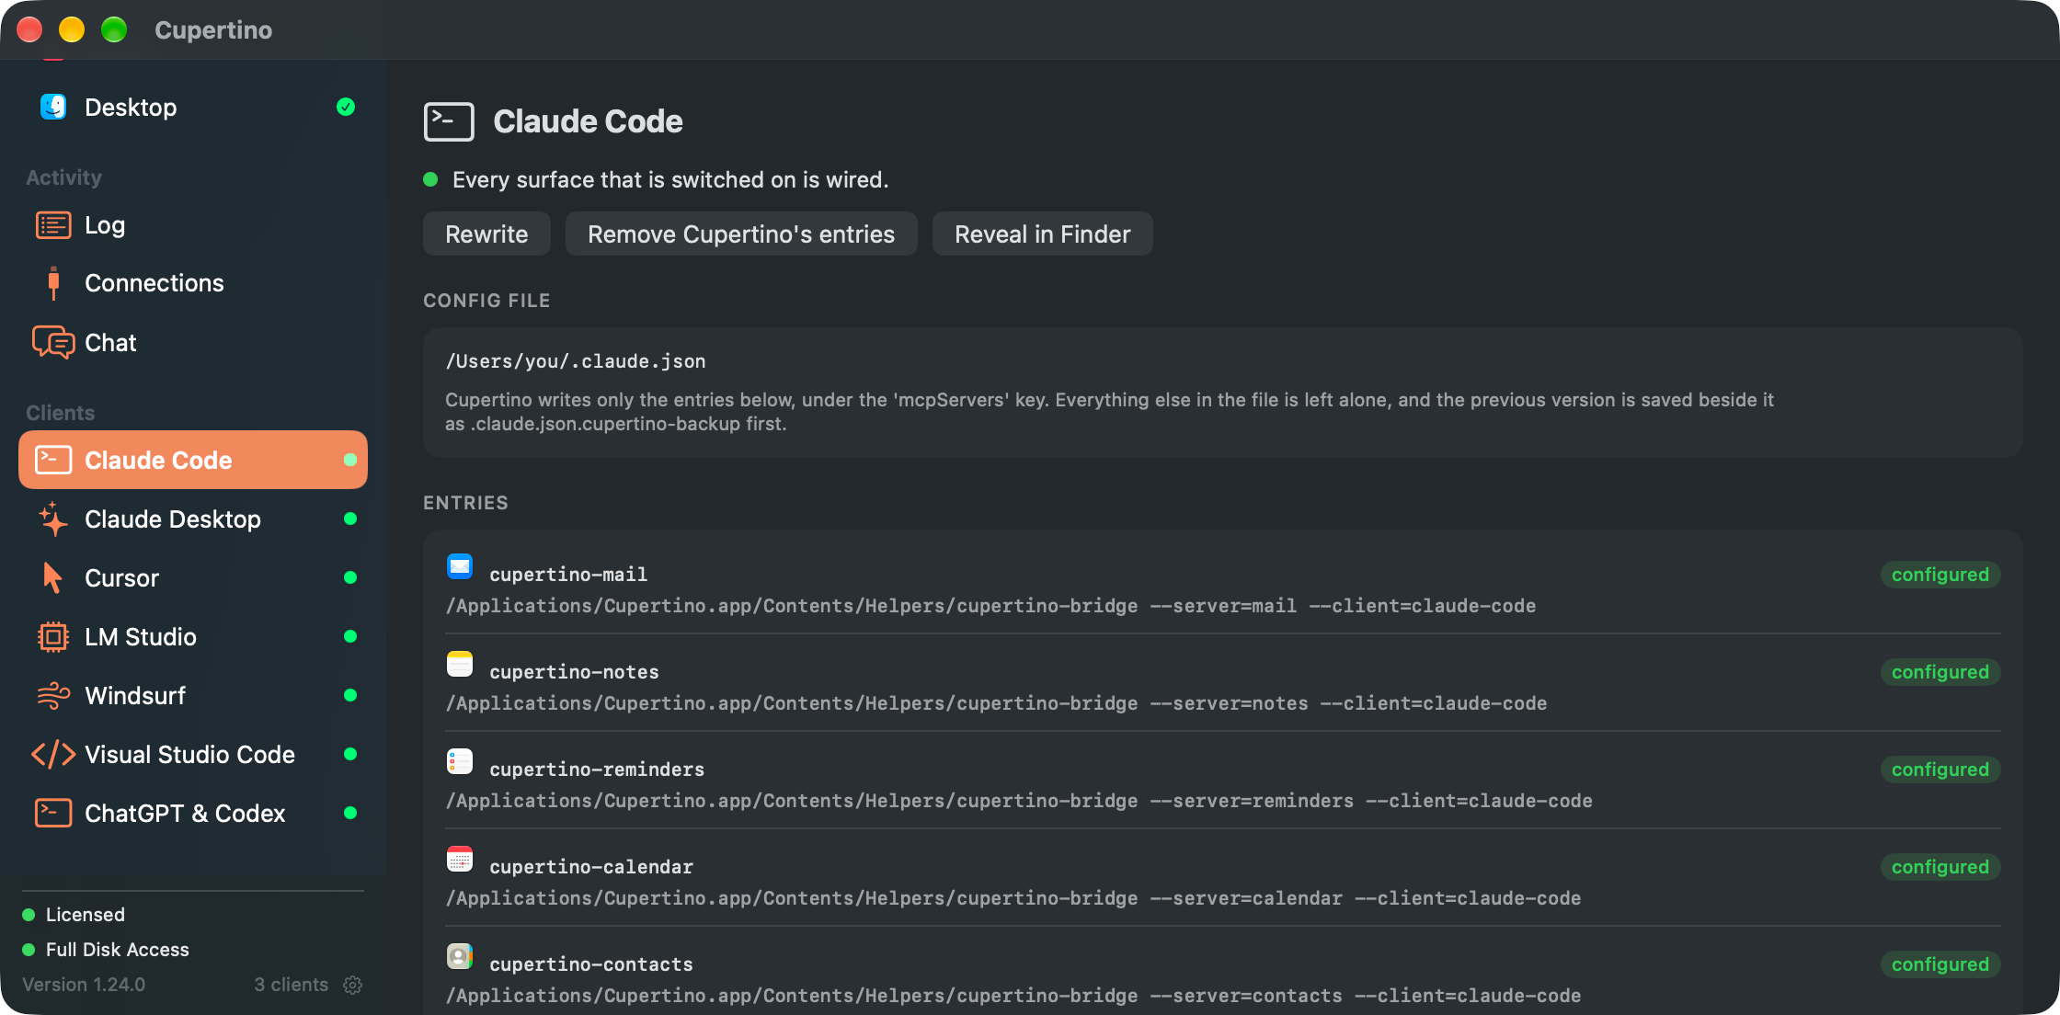Viewport: 2060px width, 1015px height.
Task: Click the Visual Studio Code brackets icon
Action: (53, 755)
